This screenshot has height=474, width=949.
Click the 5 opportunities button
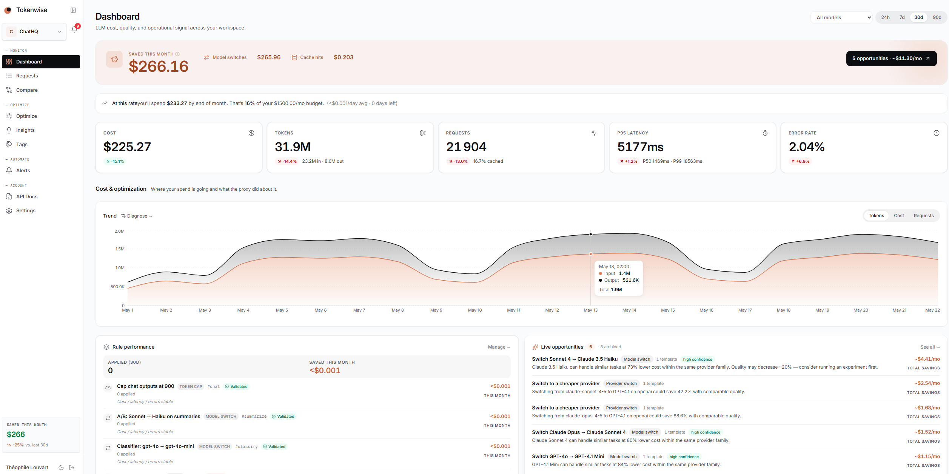(891, 59)
